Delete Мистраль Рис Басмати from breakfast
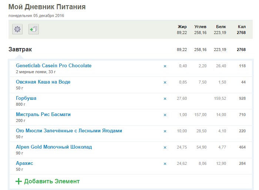This screenshot has width=259, height=190. coord(165,115)
